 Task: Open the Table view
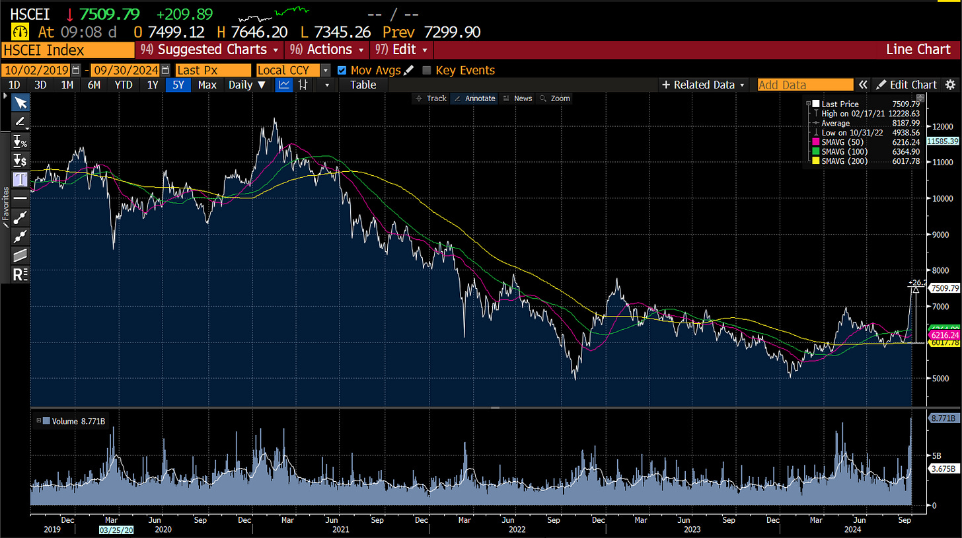(363, 85)
